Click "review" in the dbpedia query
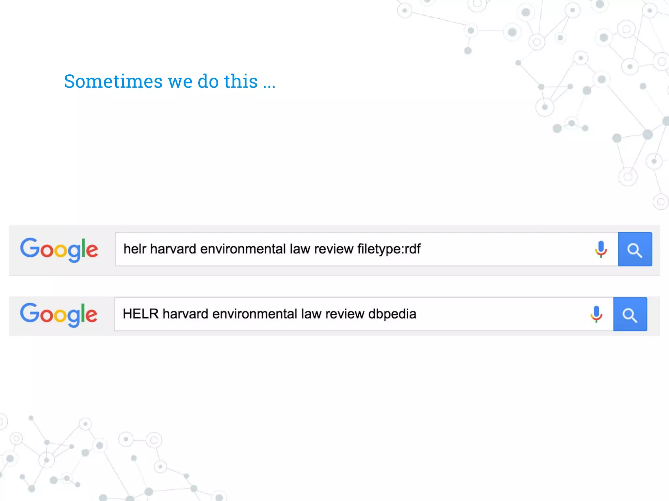This screenshot has height=501, width=669. 345,314
